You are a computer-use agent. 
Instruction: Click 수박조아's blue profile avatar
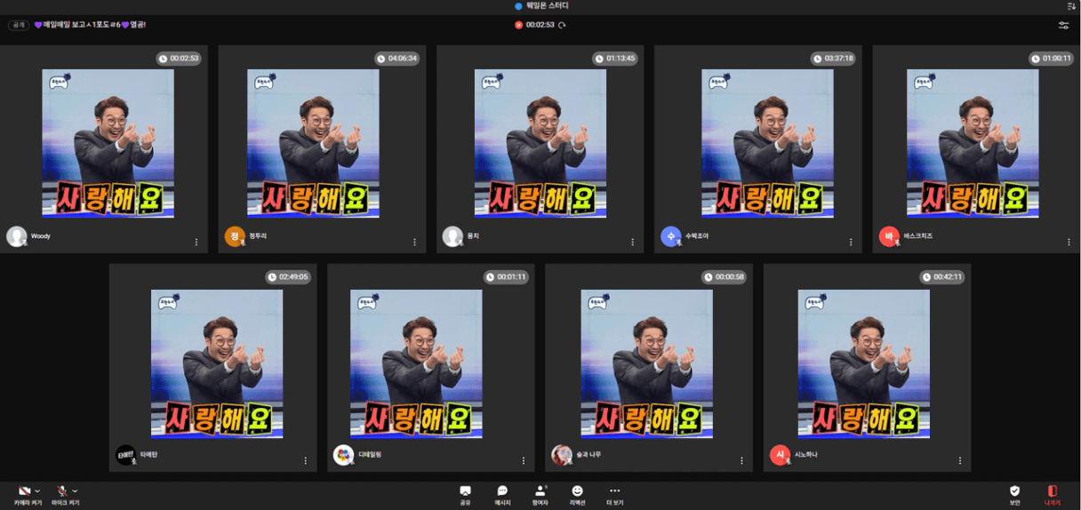(670, 236)
